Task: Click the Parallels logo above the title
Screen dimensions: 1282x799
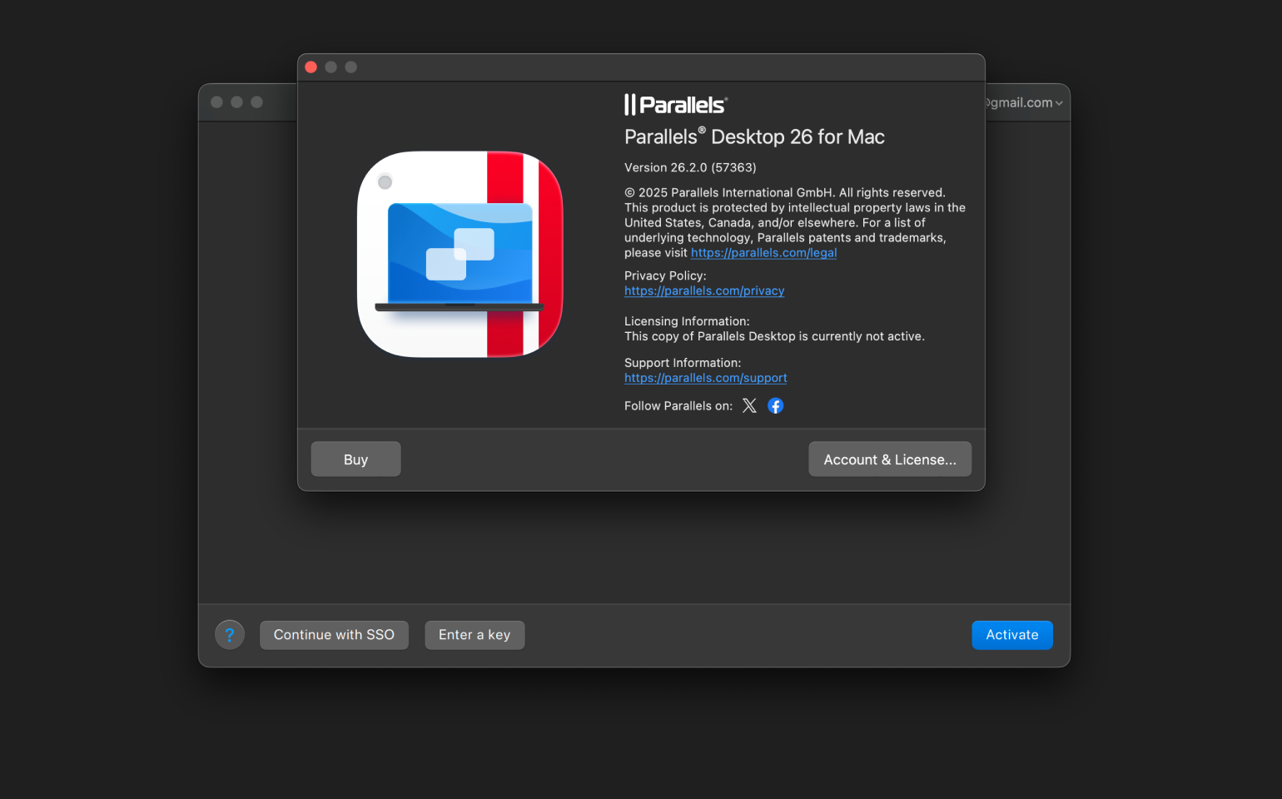Action: tap(676, 105)
